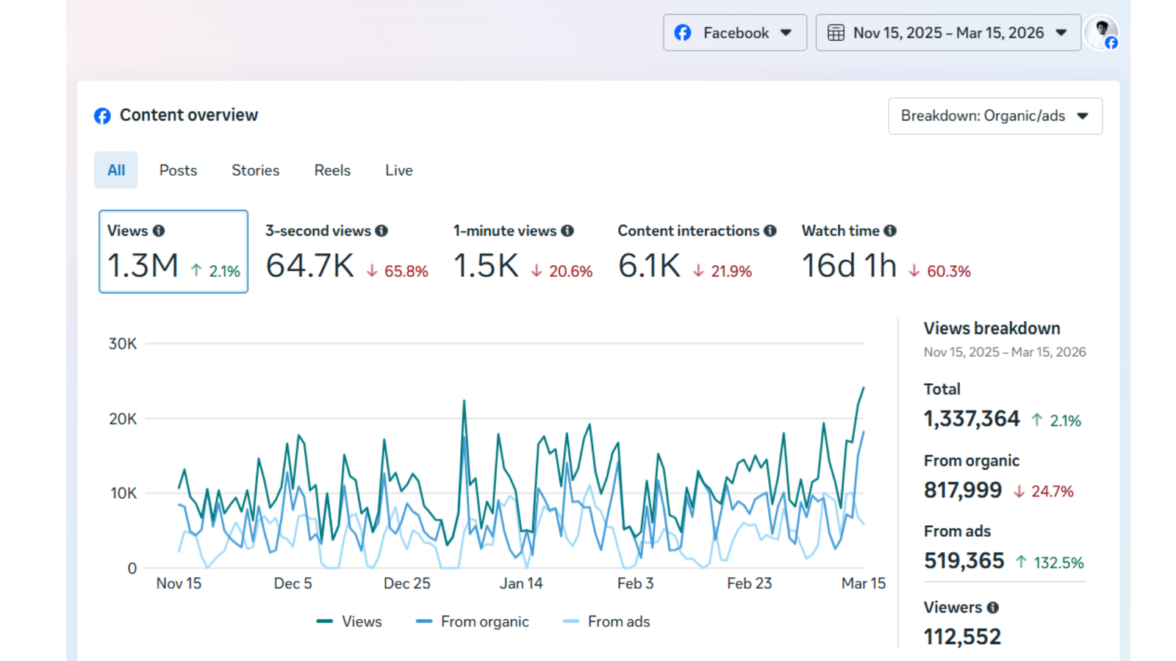Click the info icon next to Views
Screen dimensions: 1176x661
[159, 231]
